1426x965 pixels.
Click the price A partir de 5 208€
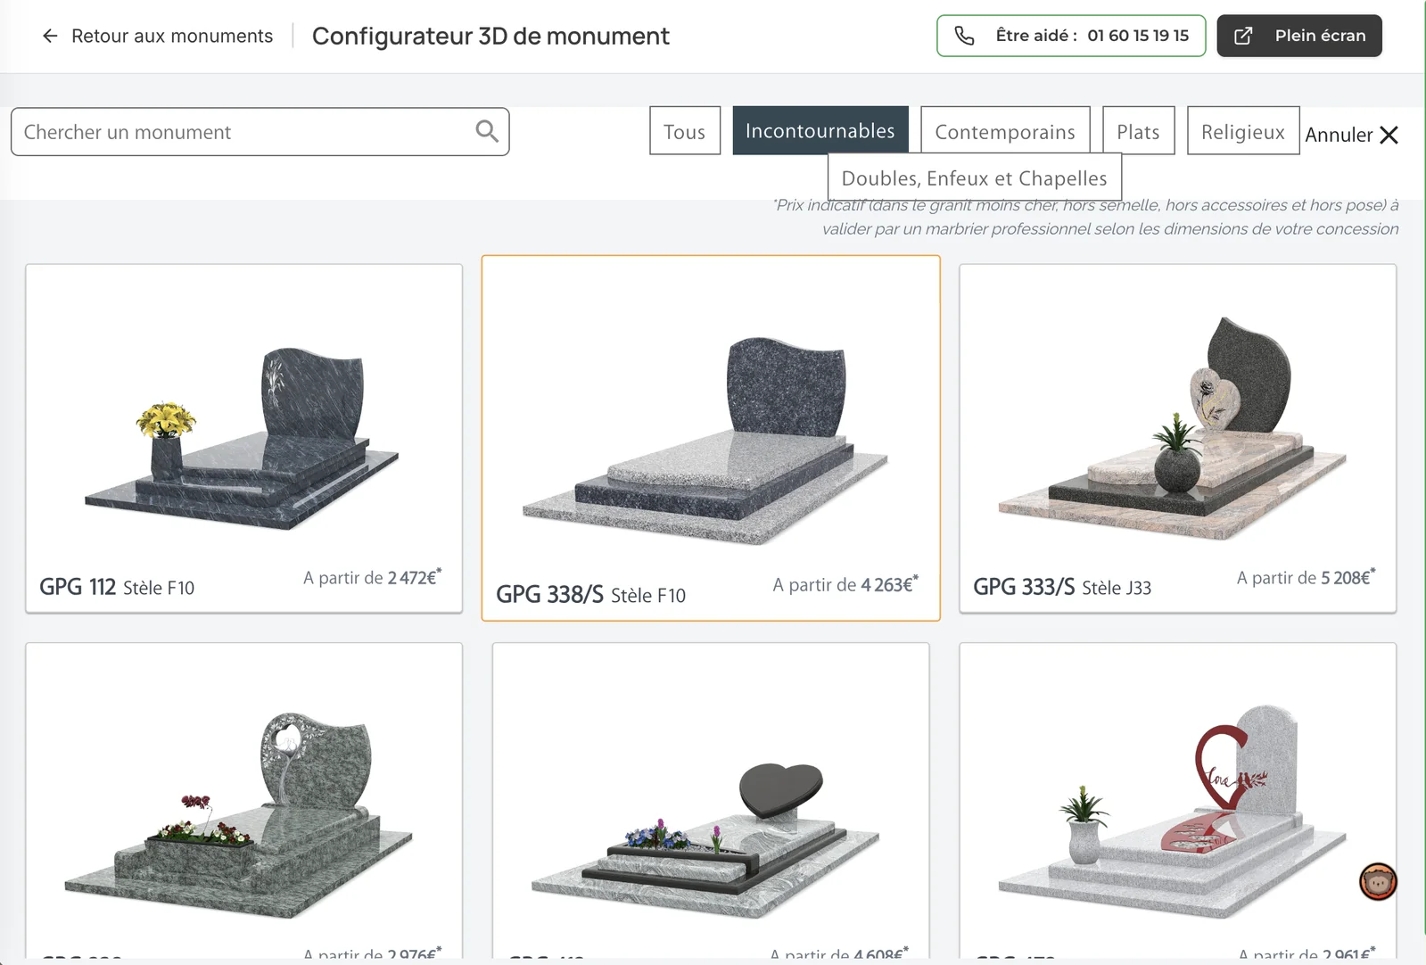click(1306, 577)
